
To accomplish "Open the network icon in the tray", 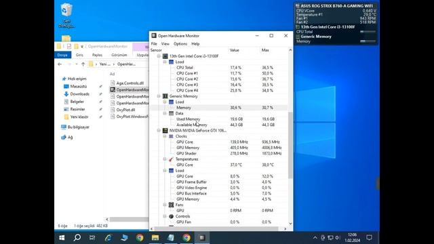I will (x=330, y=238).
